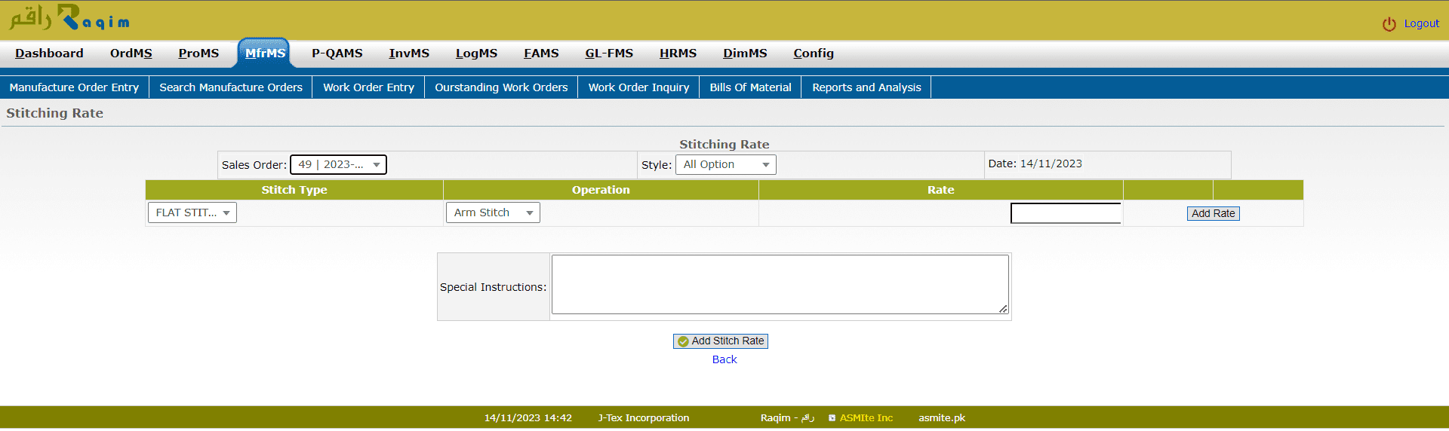The image size is (1449, 431).
Task: Click the Logout link
Action: [1421, 23]
